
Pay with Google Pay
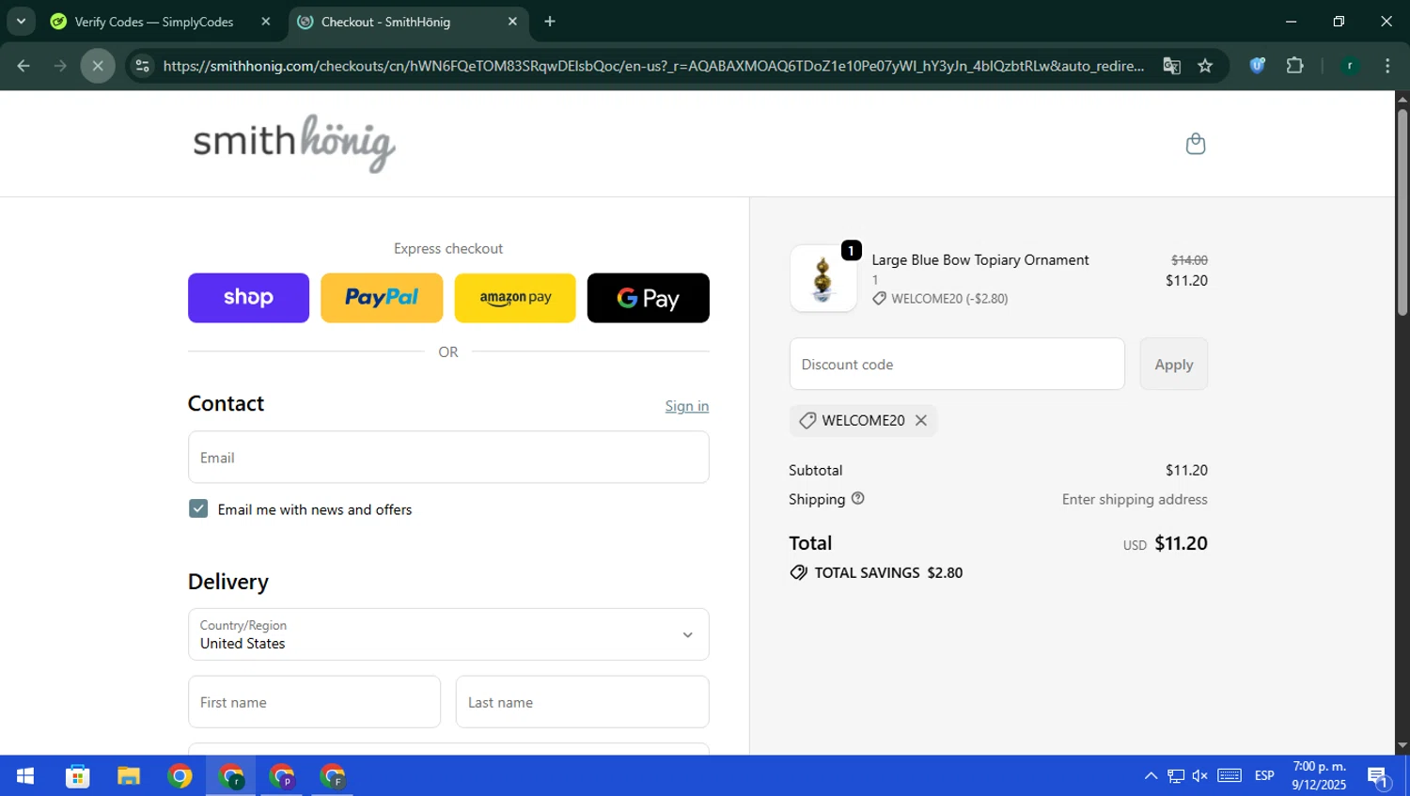[649, 298]
